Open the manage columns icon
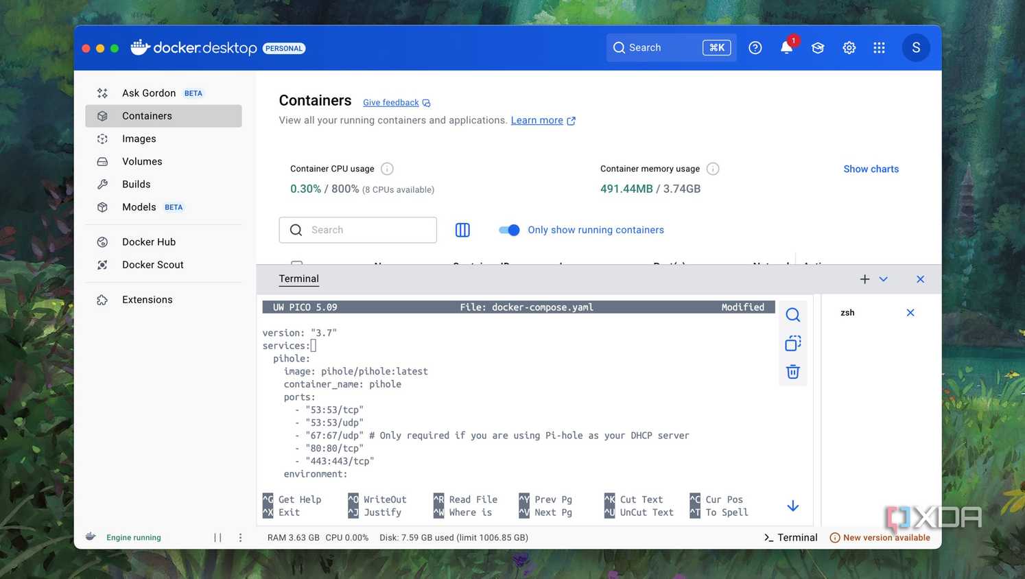This screenshot has width=1025, height=579. 462,230
